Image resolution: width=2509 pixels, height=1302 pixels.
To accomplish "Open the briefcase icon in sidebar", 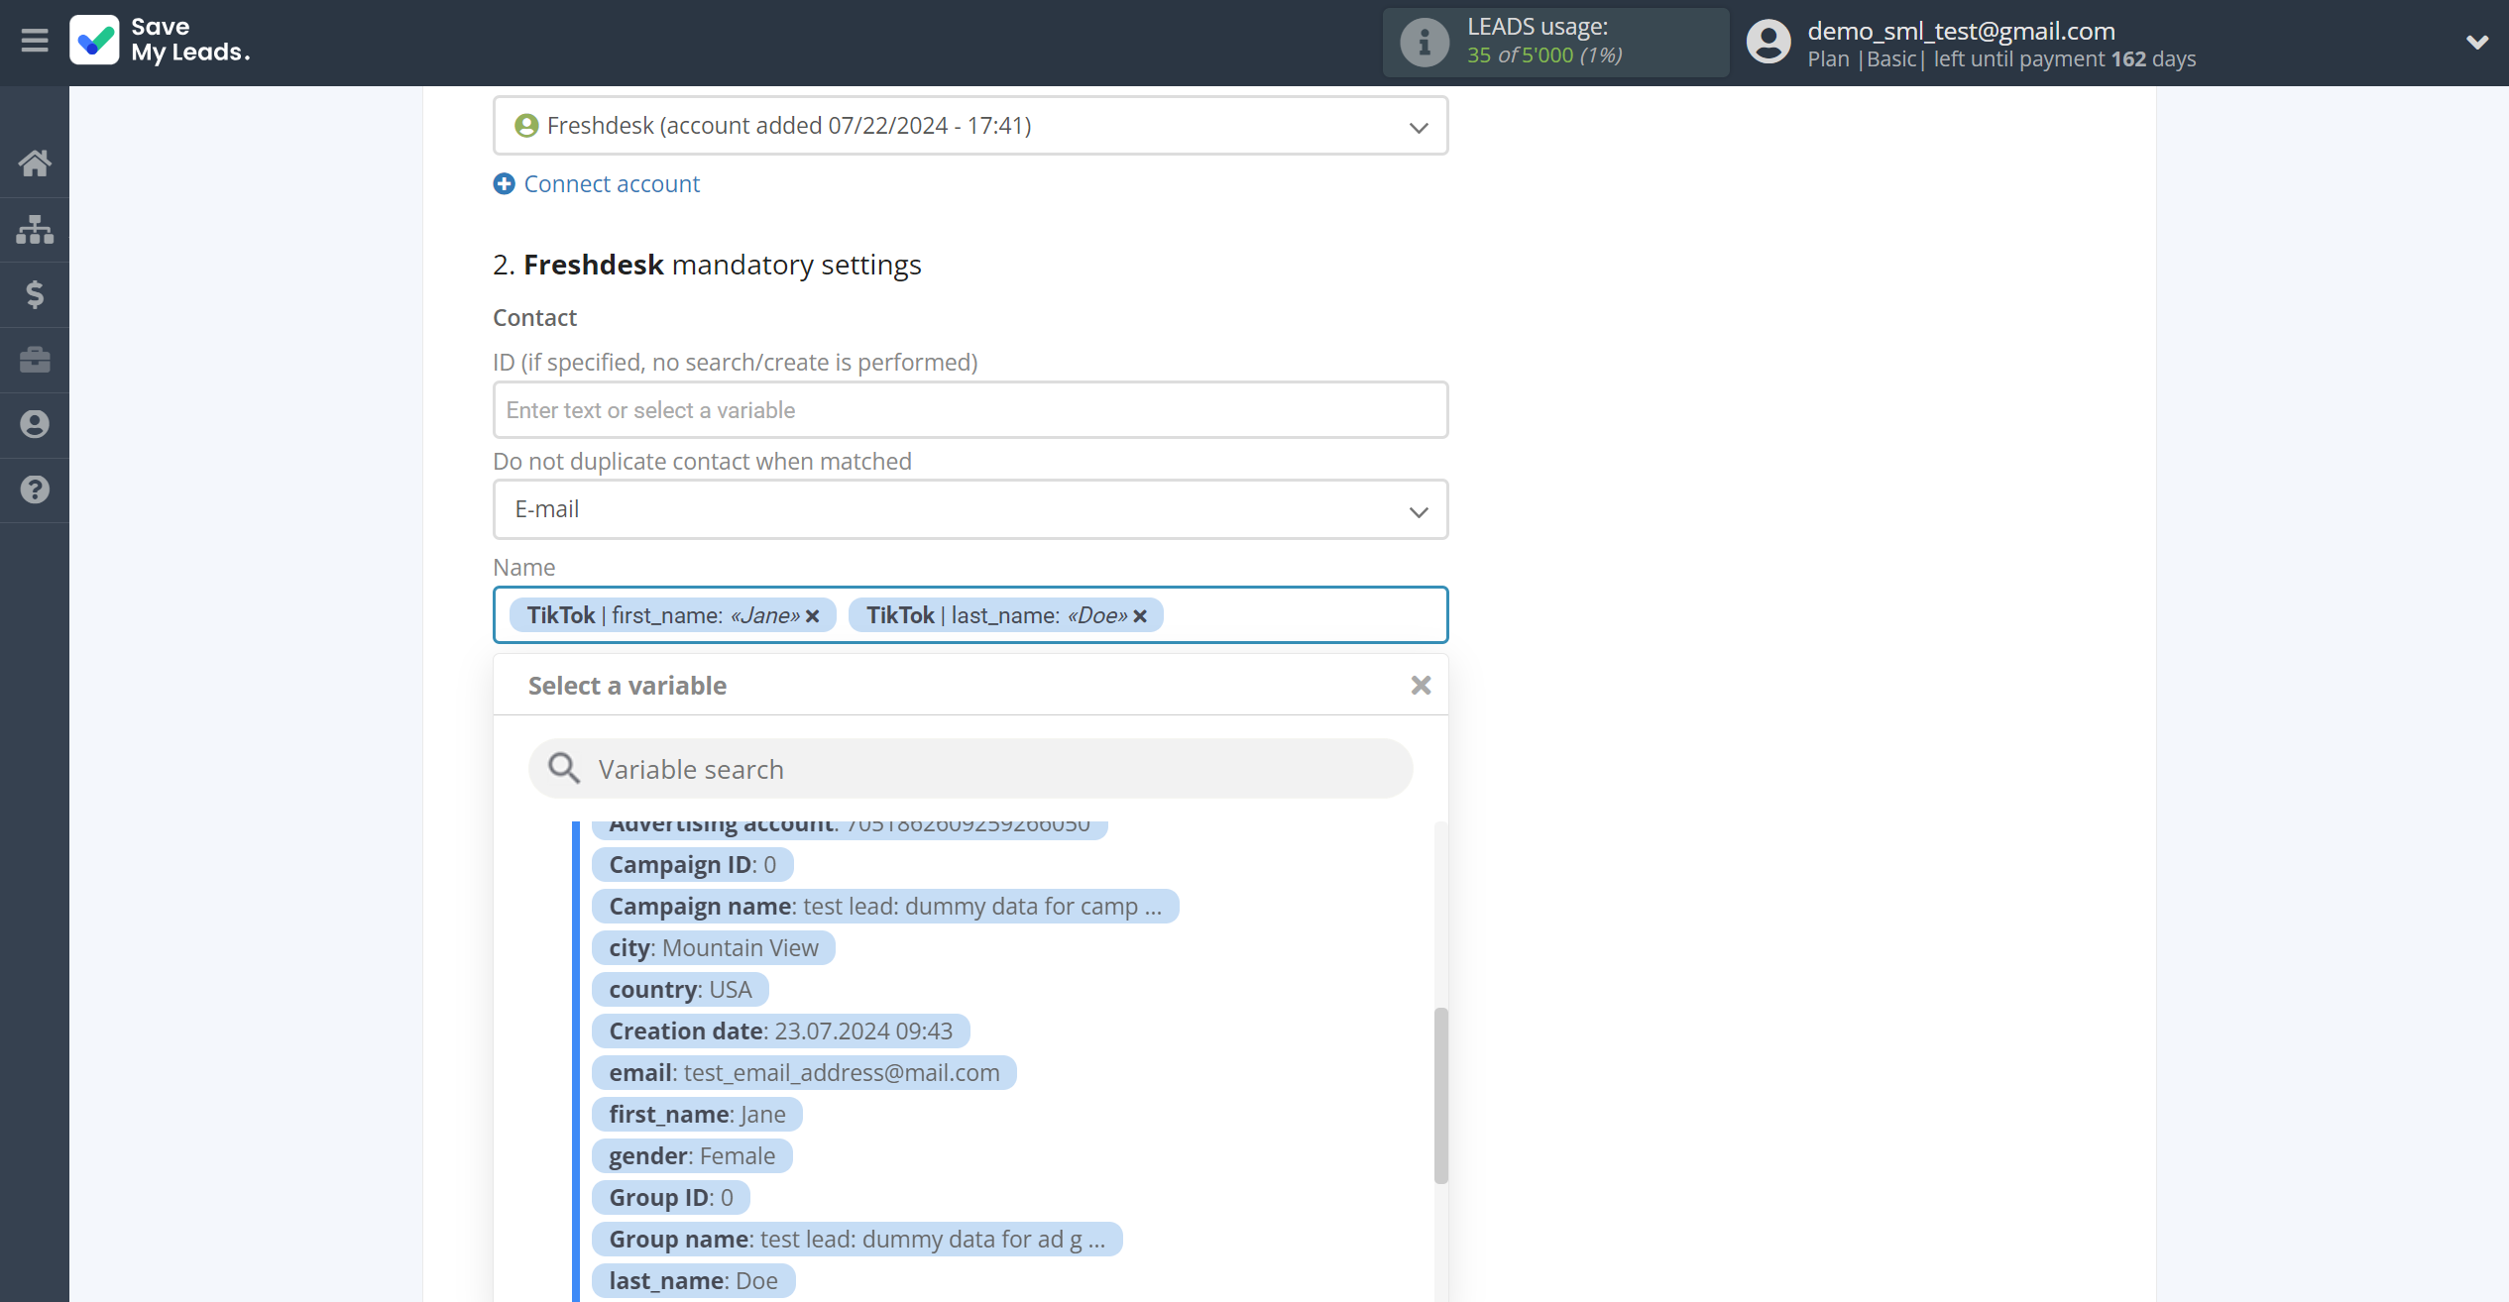I will coord(35,360).
